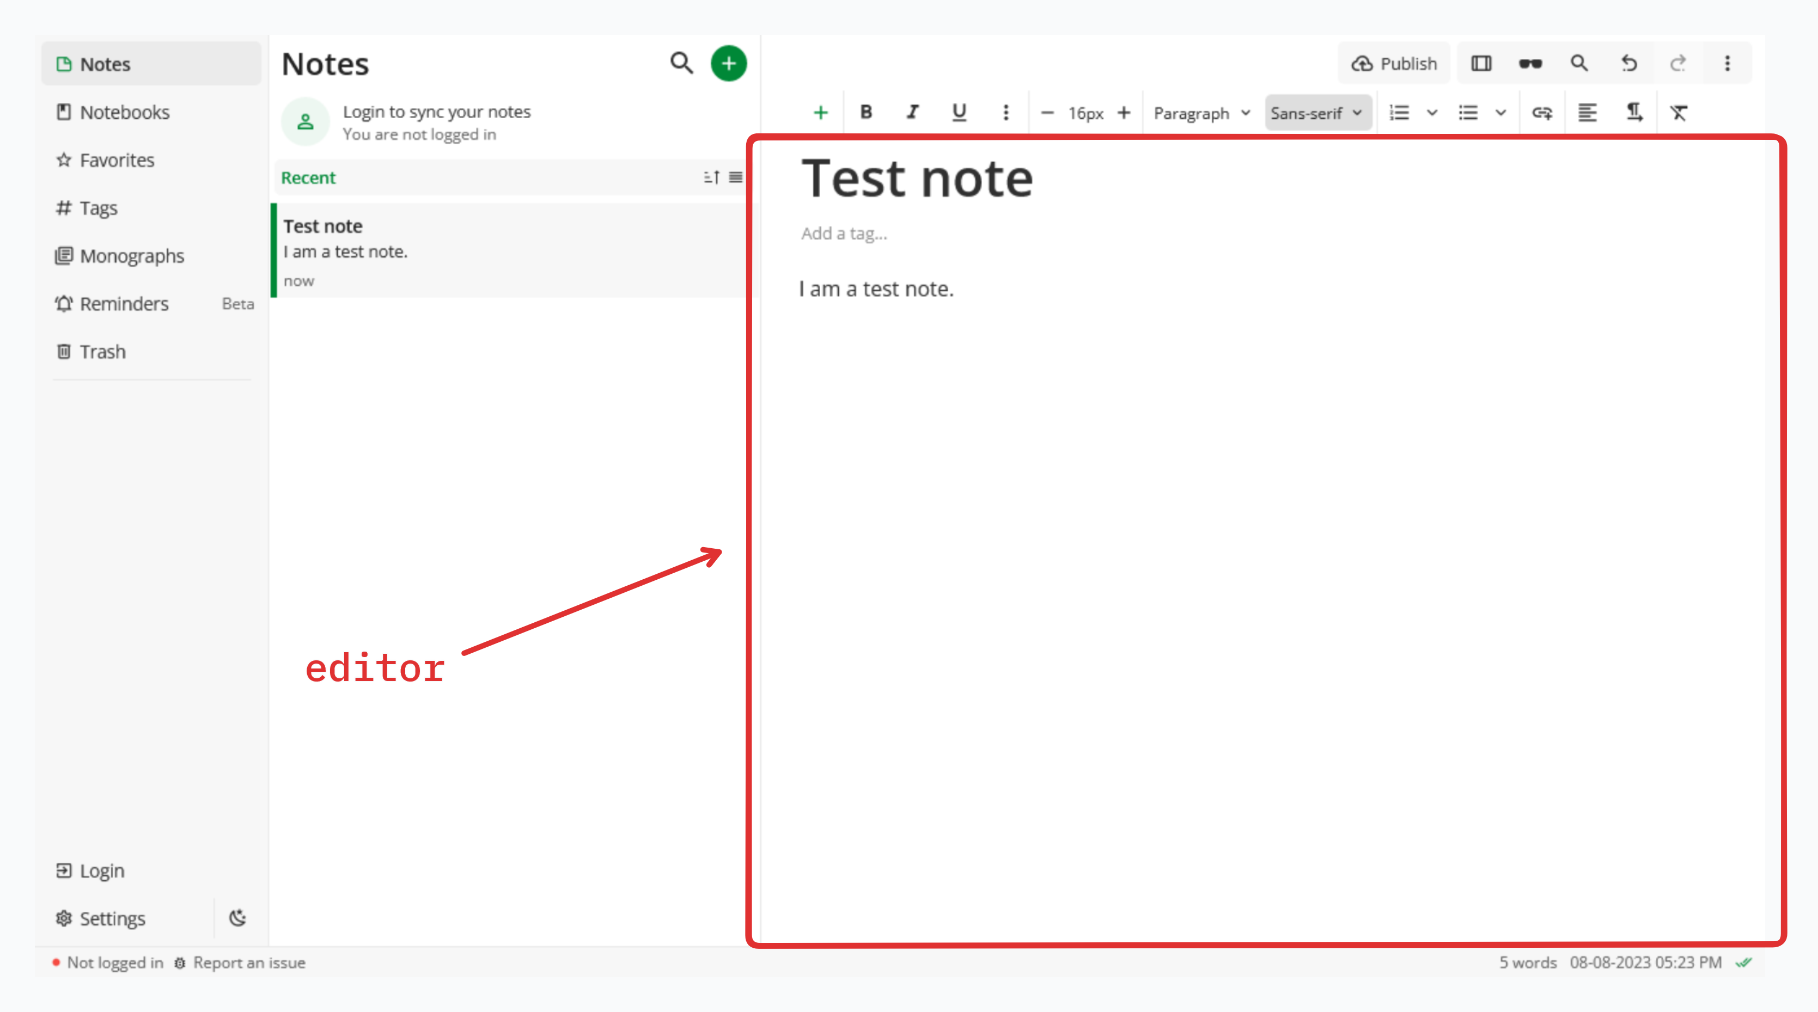The image size is (1818, 1012).
Task: Click the undo arrow icon
Action: pyautogui.click(x=1629, y=64)
